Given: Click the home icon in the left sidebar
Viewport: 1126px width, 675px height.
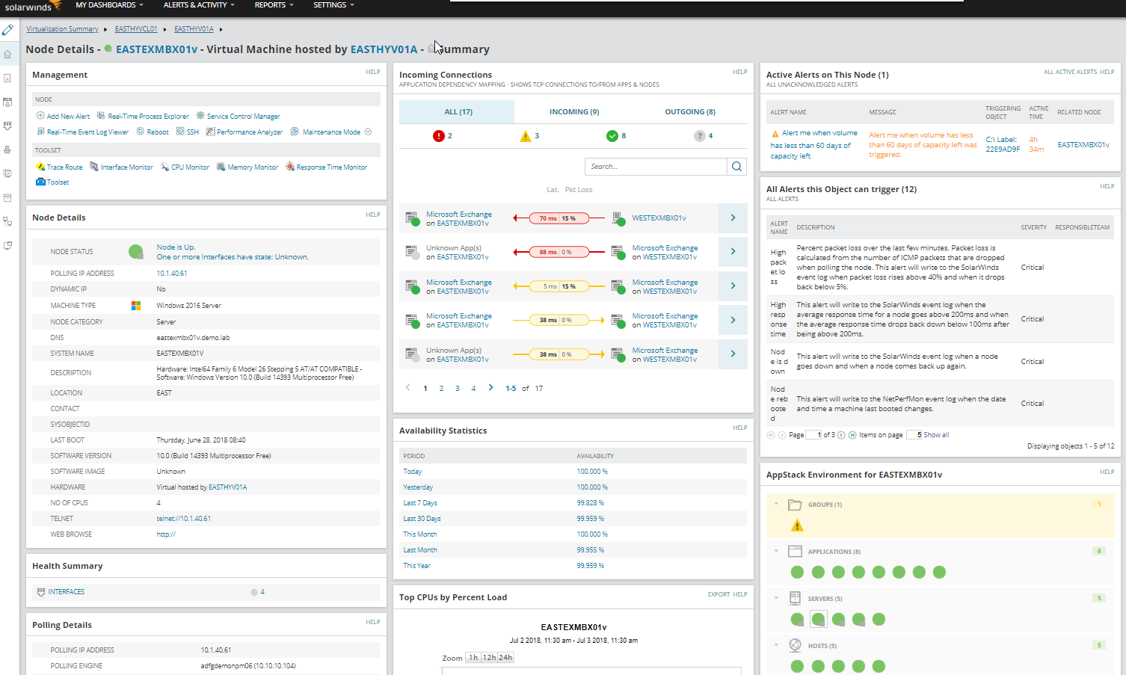Looking at the screenshot, I should click(7, 54).
